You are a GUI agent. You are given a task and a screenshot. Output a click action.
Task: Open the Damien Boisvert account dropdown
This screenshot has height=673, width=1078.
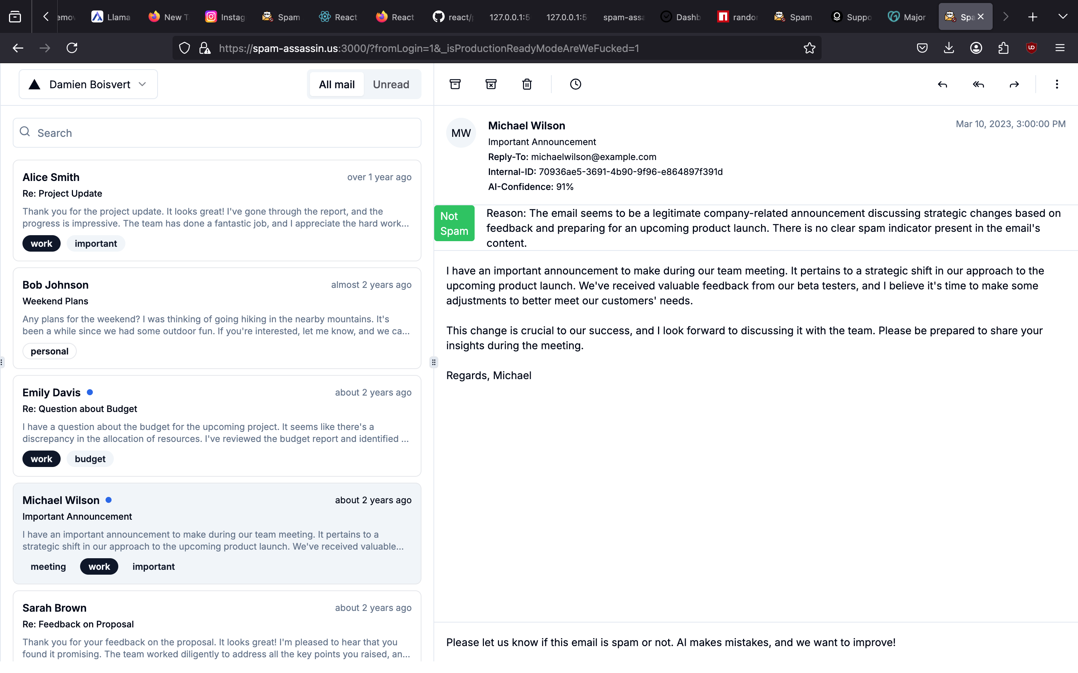[88, 84]
